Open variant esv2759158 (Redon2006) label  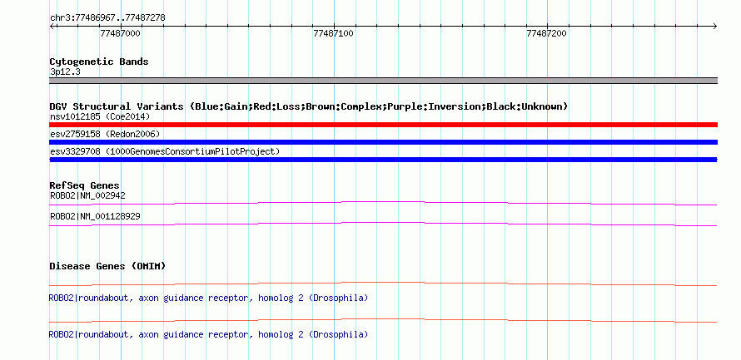point(105,134)
